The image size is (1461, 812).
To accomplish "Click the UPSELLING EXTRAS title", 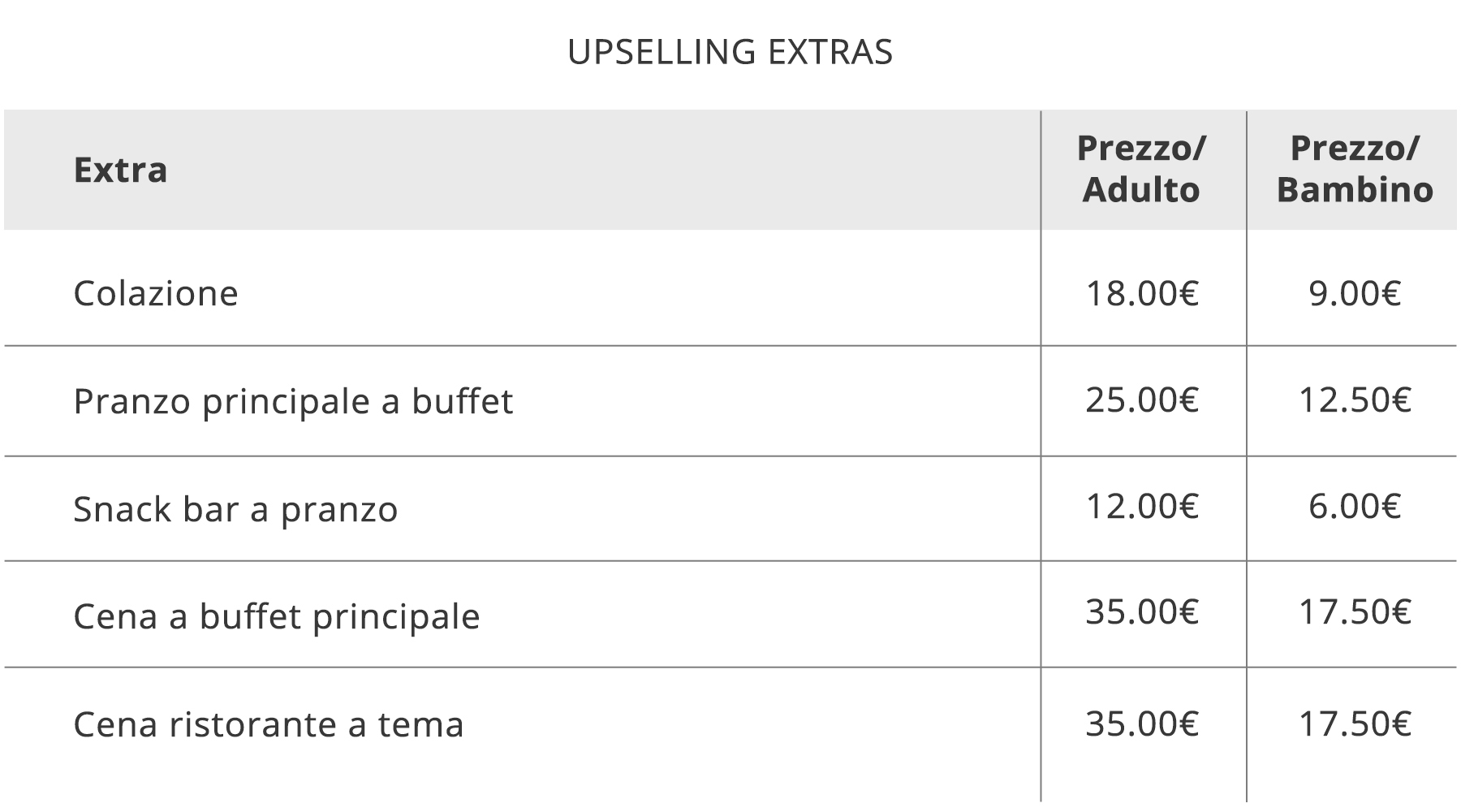I will click(730, 52).
